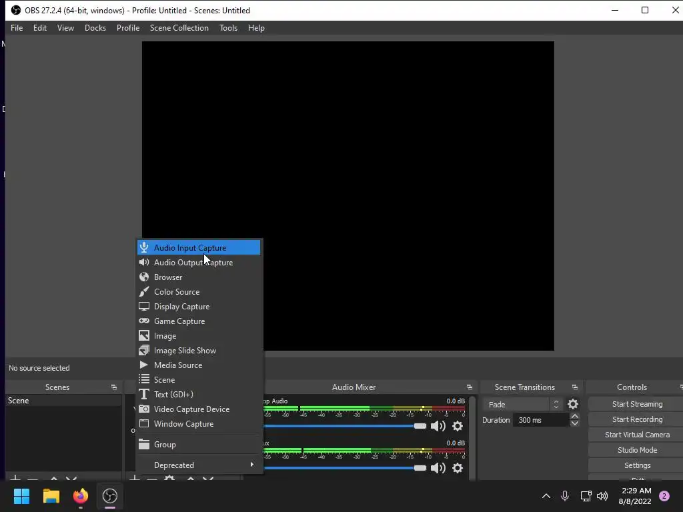Viewport: 683px width, 512px height.
Task: Increase Duration with up arrow
Action: (574, 417)
